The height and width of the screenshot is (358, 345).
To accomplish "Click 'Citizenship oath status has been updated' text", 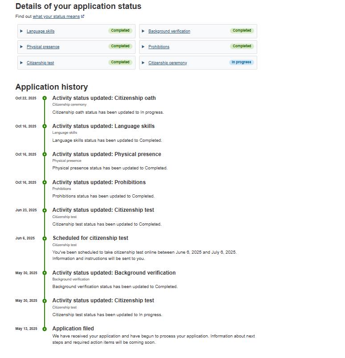I will [x=108, y=112].
